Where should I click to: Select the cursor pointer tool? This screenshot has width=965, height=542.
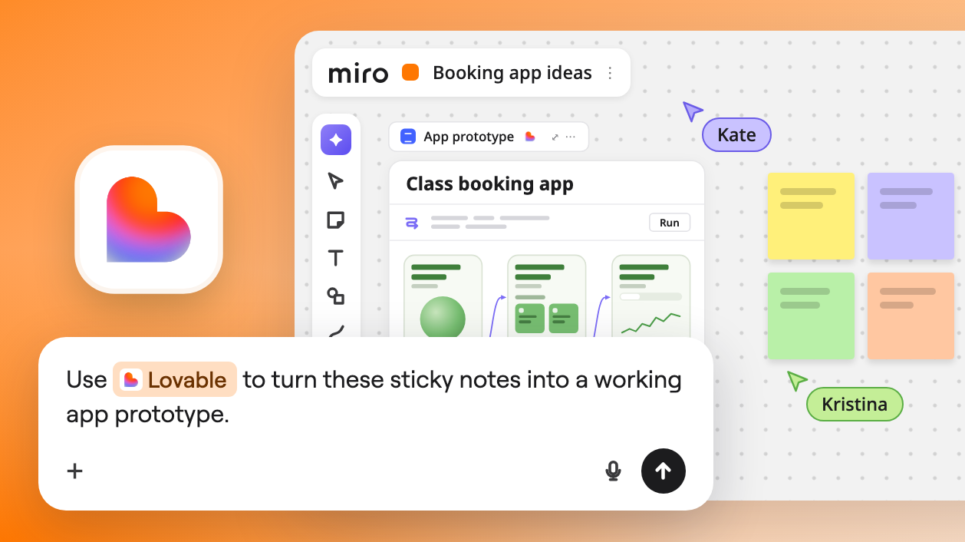tap(335, 180)
